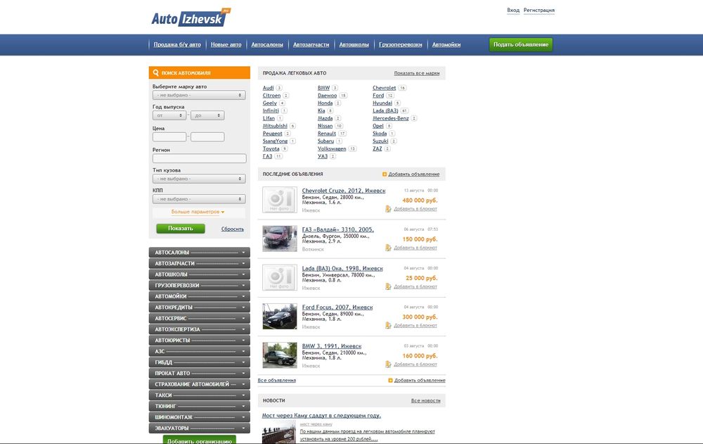Open the Audi brand link
This screenshot has height=444, width=703.
point(268,88)
